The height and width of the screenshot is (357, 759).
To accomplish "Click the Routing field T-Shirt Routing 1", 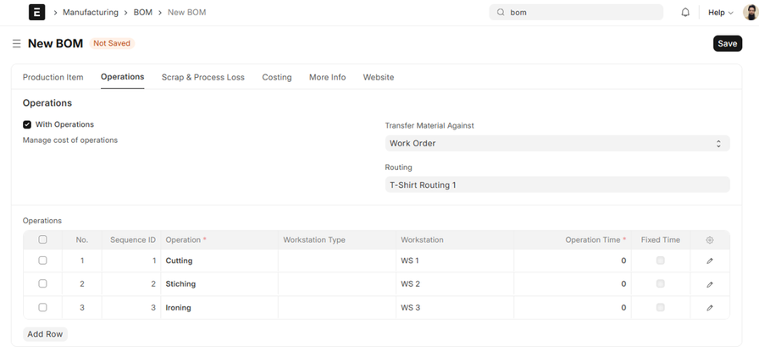I will [557, 184].
